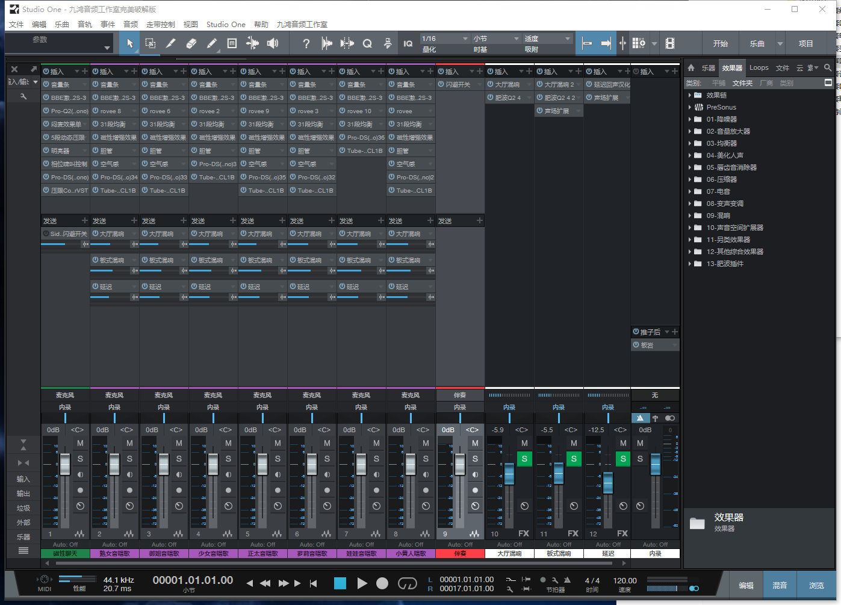Click the Home icon in the browser panel
Image resolution: width=841 pixels, height=605 pixels.
[691, 68]
